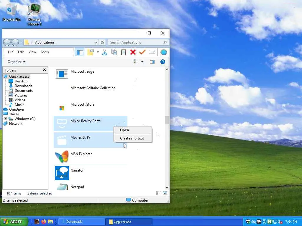
Task: Open the Tools menu
Action: [45, 52]
